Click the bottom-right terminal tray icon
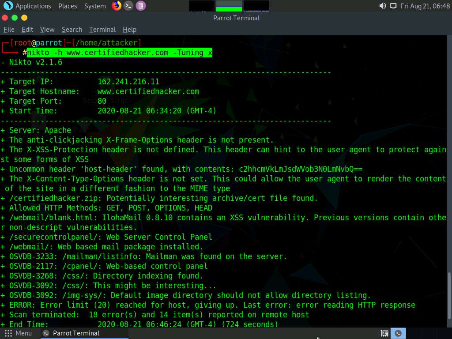 (398, 333)
